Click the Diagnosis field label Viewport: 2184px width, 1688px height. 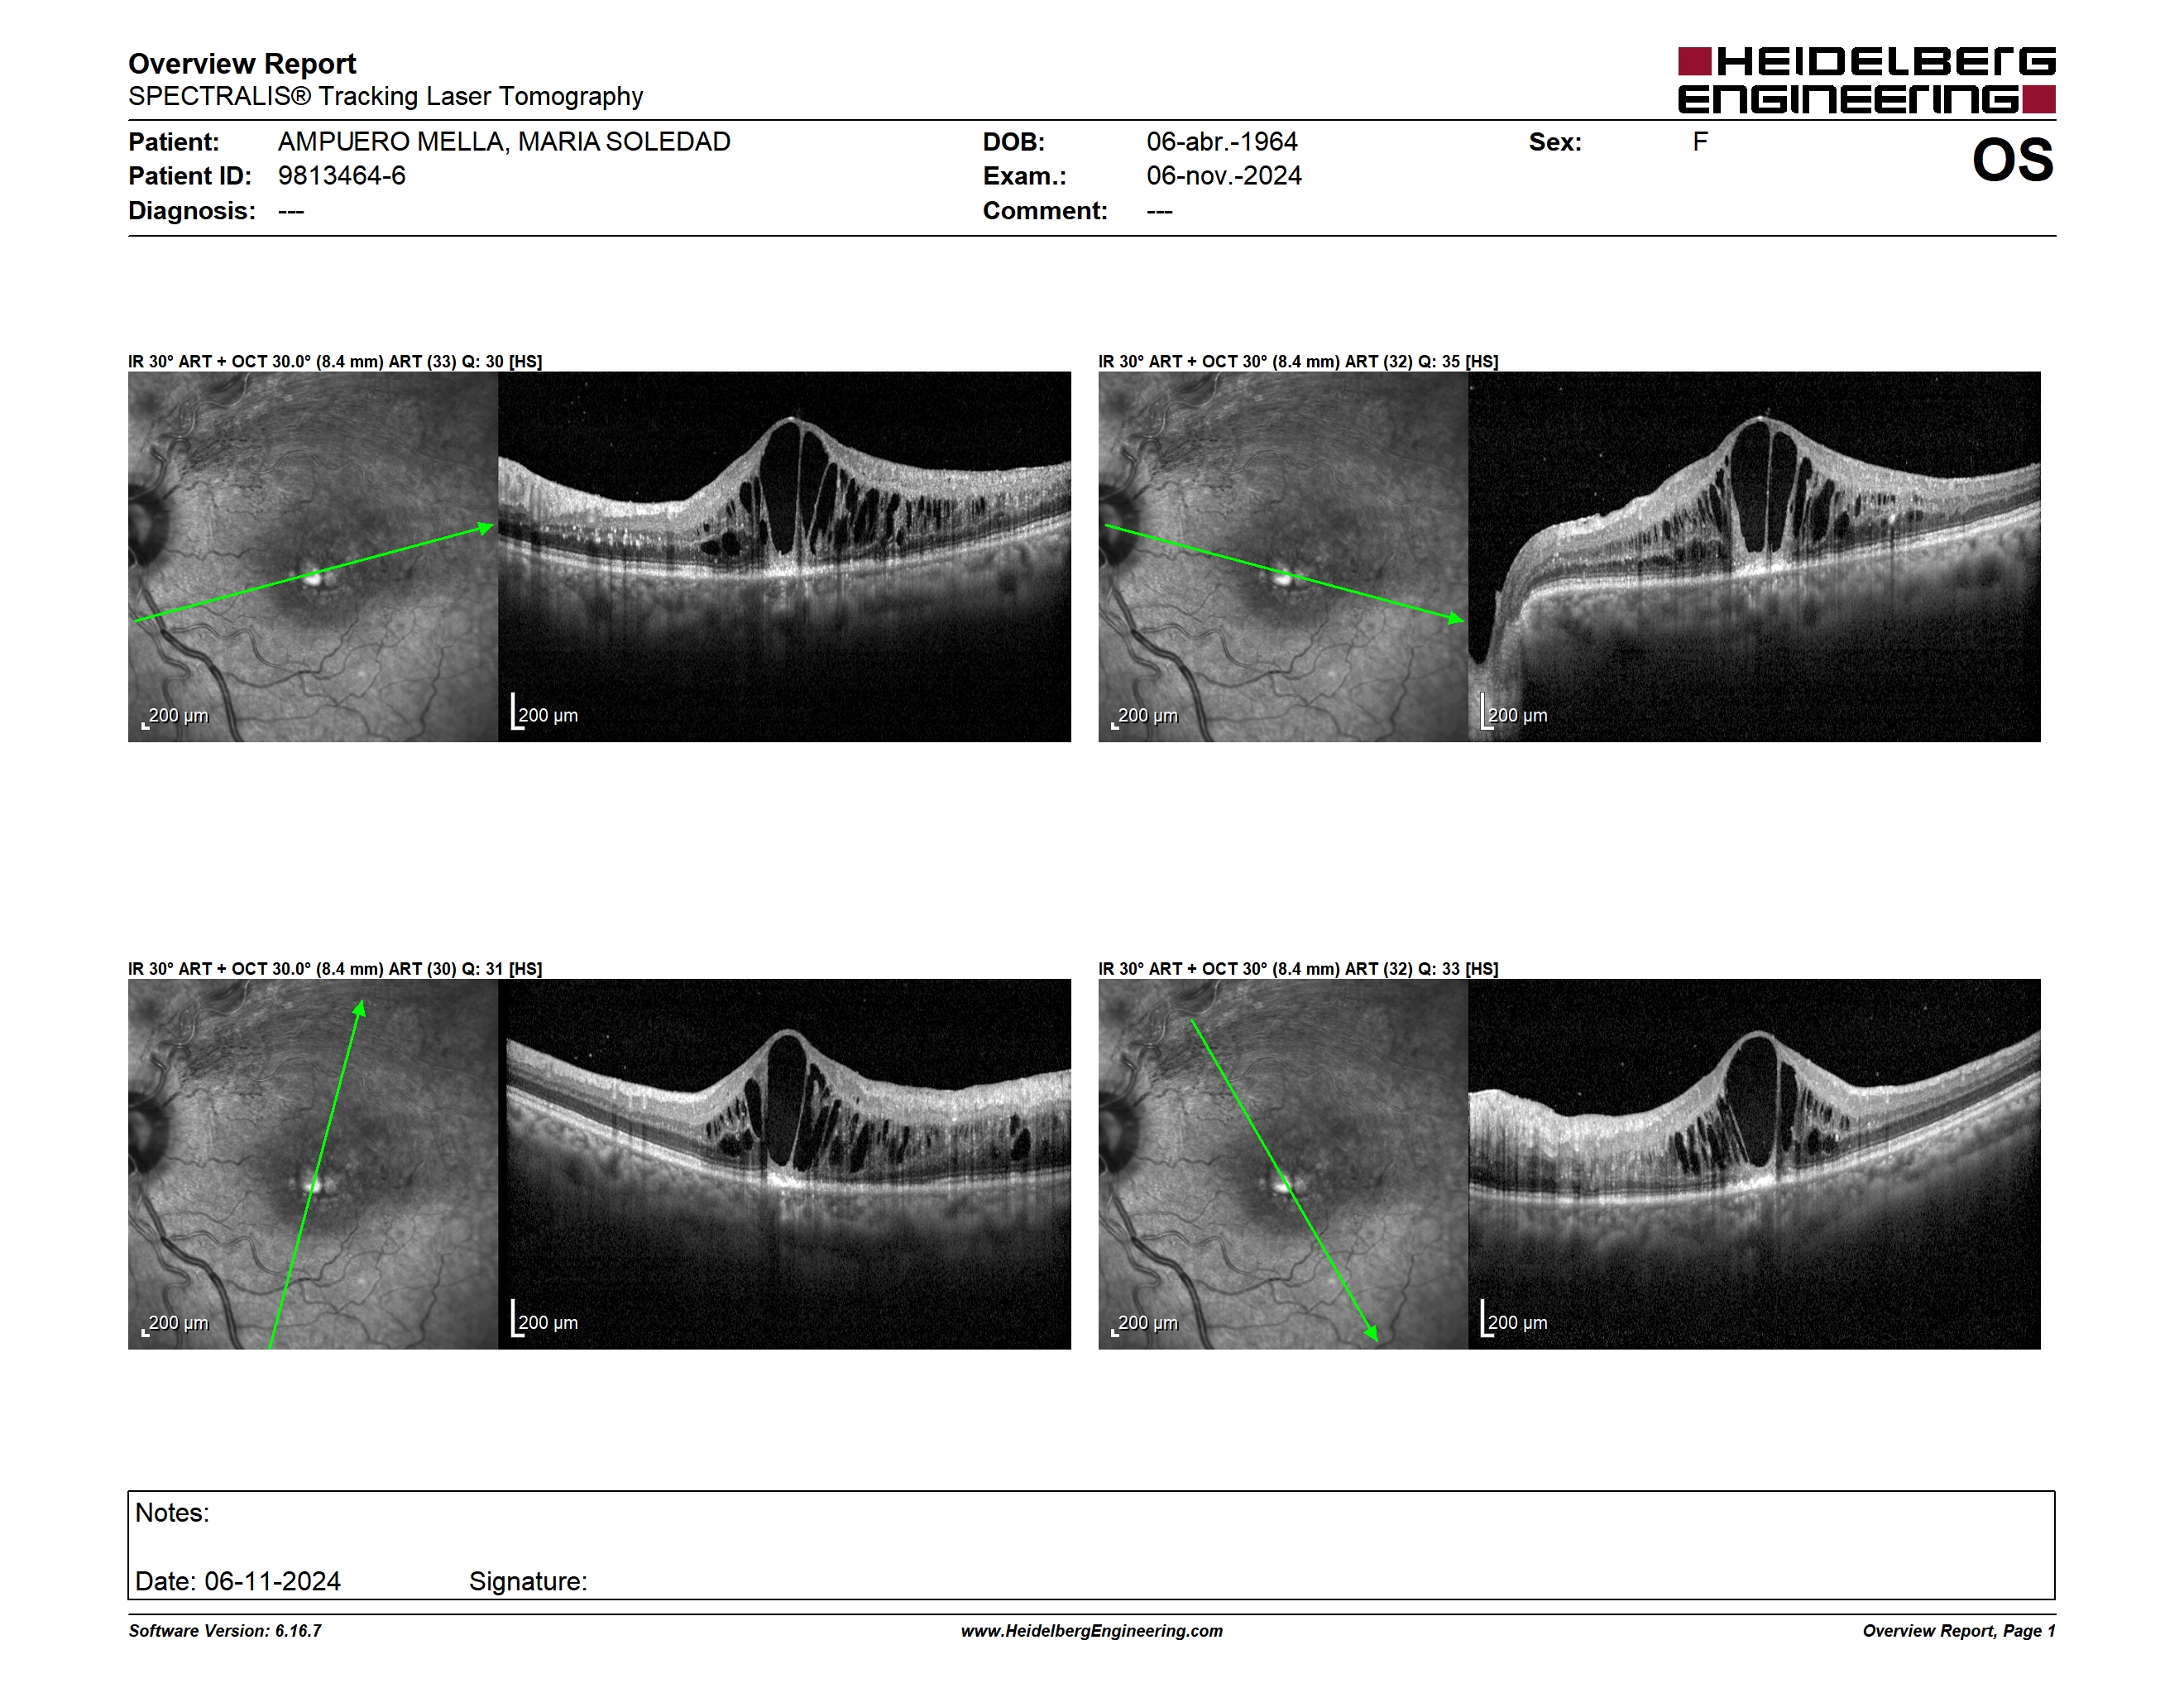click(192, 211)
